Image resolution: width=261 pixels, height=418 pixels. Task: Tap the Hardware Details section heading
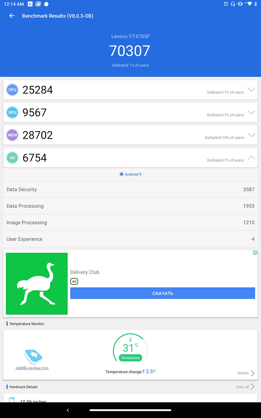(x=23, y=387)
